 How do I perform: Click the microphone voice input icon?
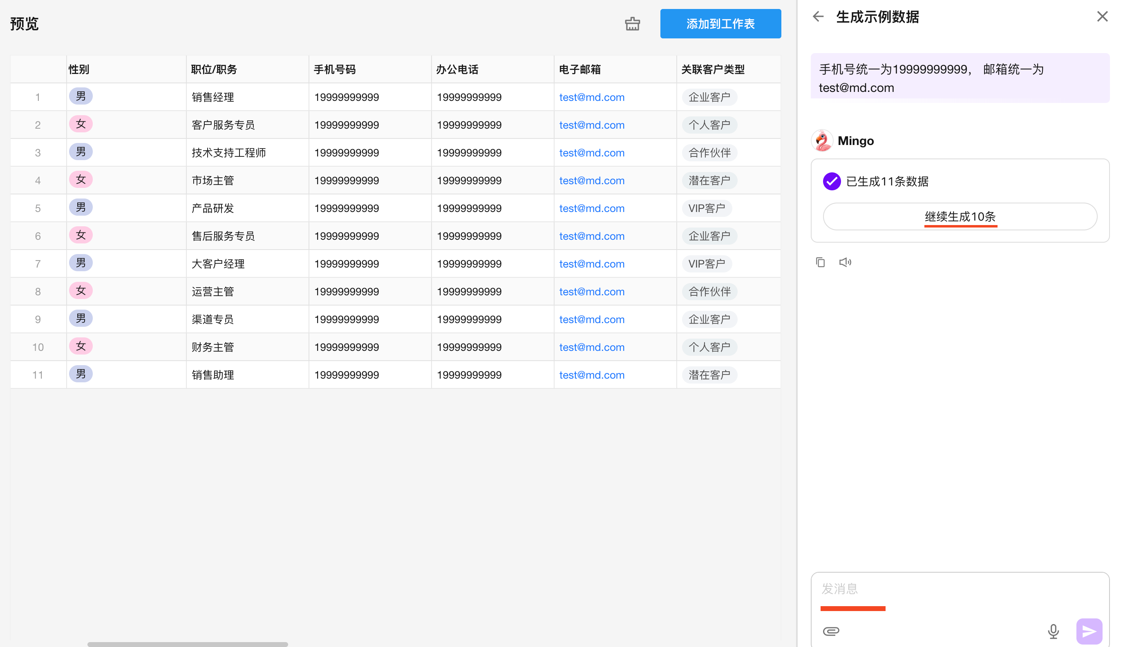(x=1053, y=631)
